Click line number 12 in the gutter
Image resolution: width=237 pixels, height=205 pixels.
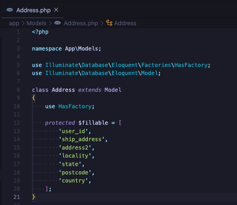point(17,123)
